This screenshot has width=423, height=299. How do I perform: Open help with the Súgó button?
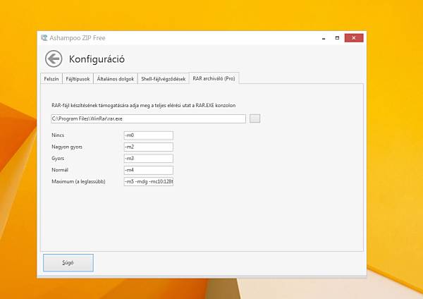68,262
